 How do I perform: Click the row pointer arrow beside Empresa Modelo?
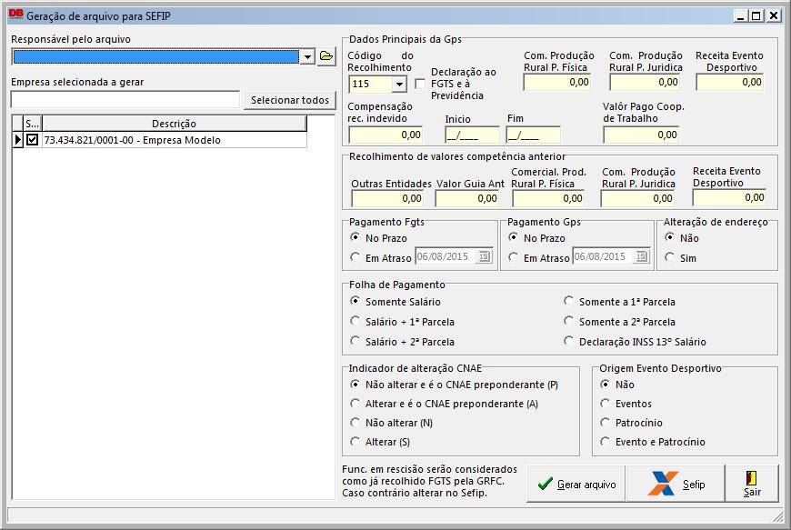(17, 140)
